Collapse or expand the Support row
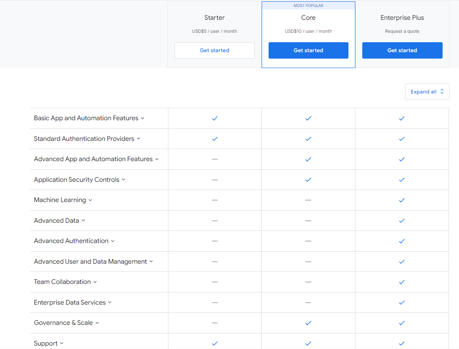This screenshot has height=349, width=459. pyautogui.click(x=49, y=343)
